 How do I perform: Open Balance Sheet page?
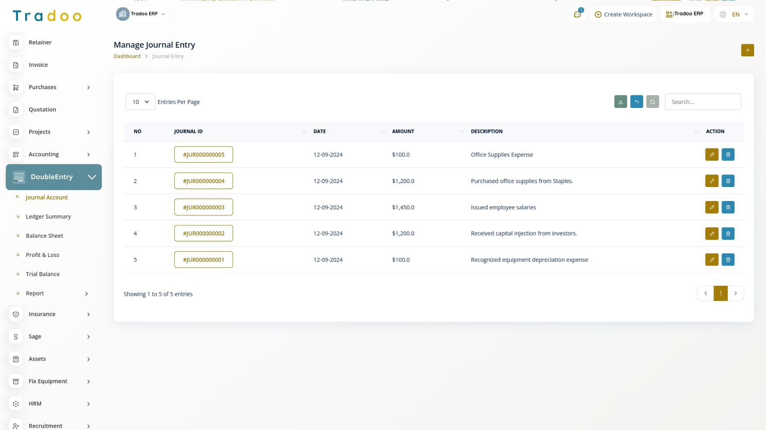pos(45,236)
